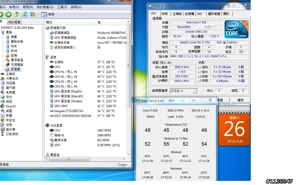The width and height of the screenshot is (296, 185).
Task: Open the 伺服器 server category
Action: [8, 83]
